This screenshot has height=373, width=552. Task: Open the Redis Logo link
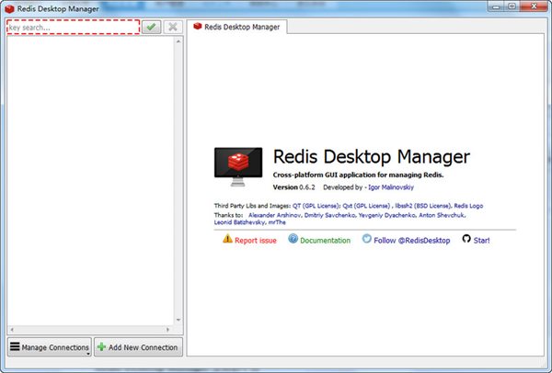(x=468, y=206)
